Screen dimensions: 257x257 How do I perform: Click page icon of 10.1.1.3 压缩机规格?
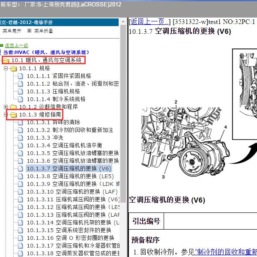pyautogui.click(x=20, y=92)
